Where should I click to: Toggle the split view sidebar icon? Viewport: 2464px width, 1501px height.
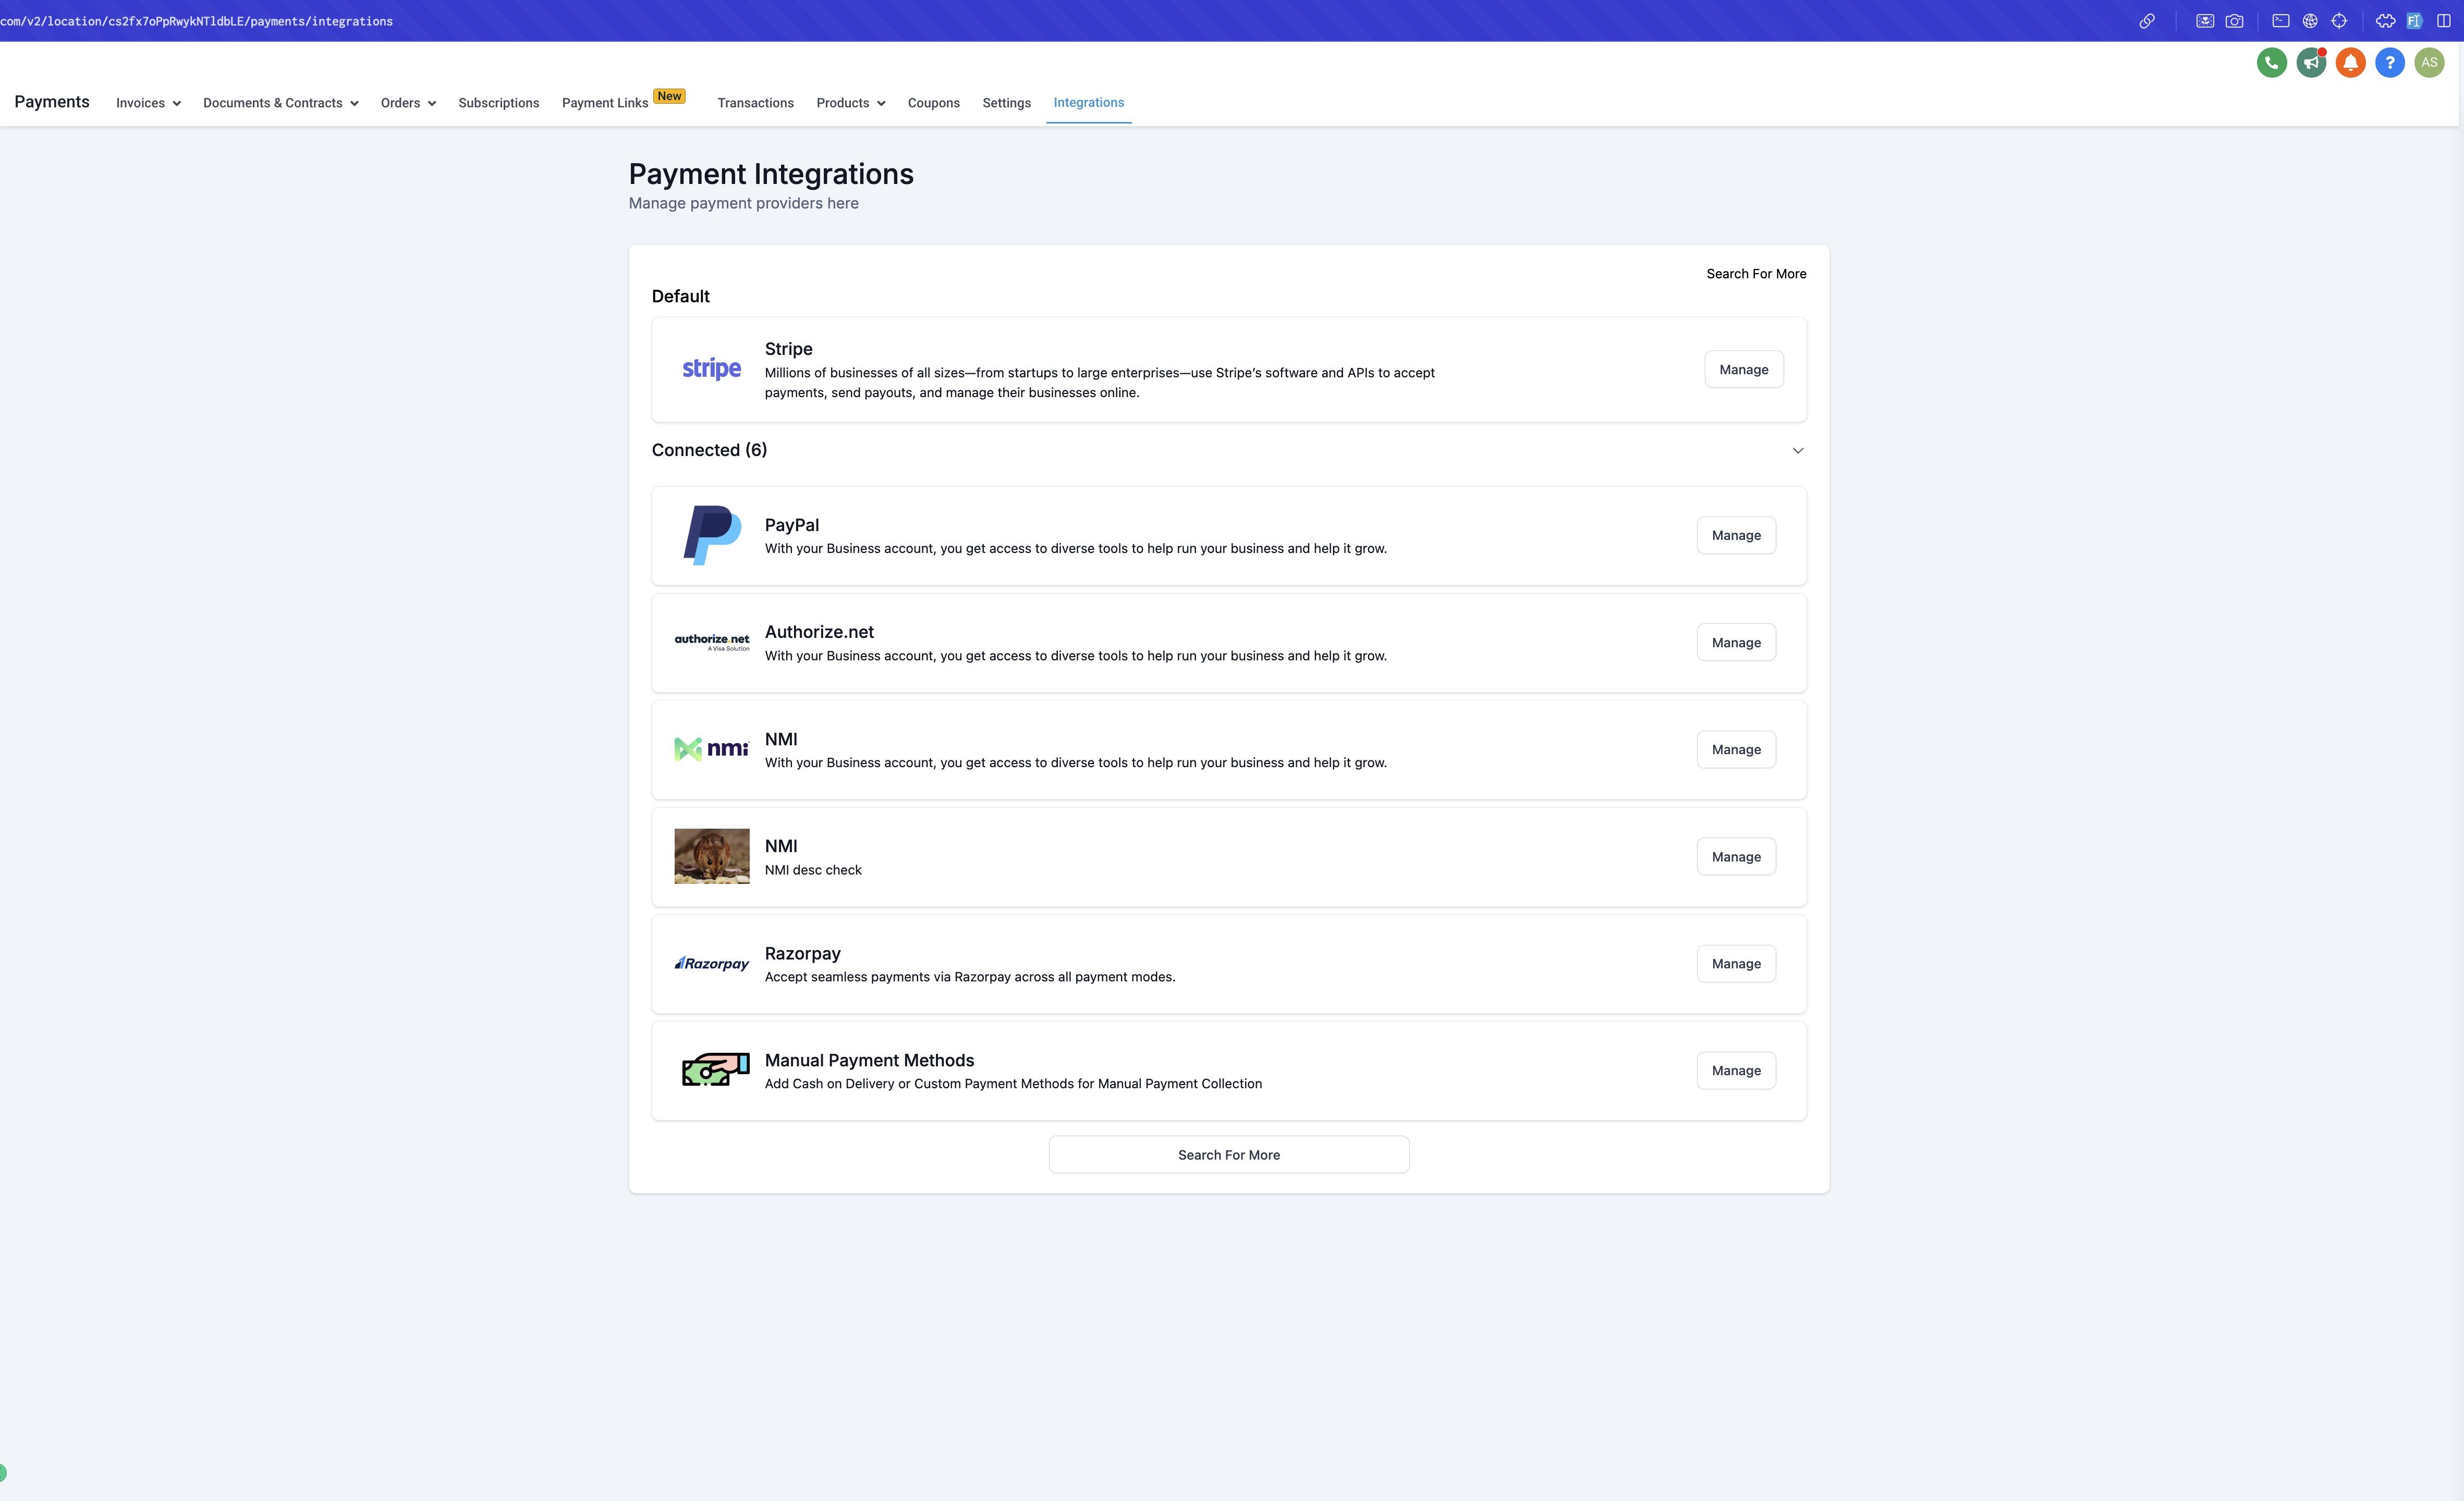click(2444, 21)
